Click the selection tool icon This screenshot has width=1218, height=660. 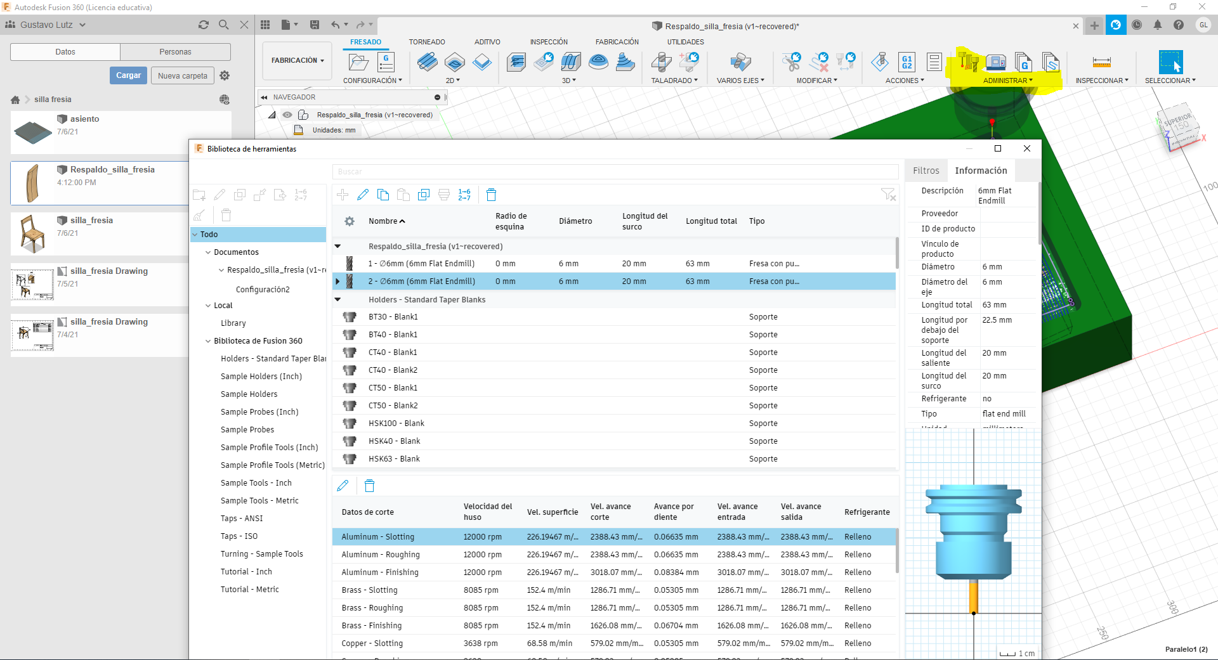(x=1170, y=61)
